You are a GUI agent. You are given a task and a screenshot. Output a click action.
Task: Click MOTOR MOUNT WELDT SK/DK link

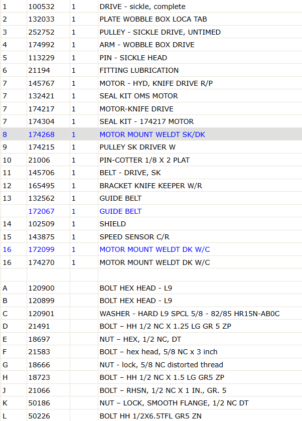[152, 134]
